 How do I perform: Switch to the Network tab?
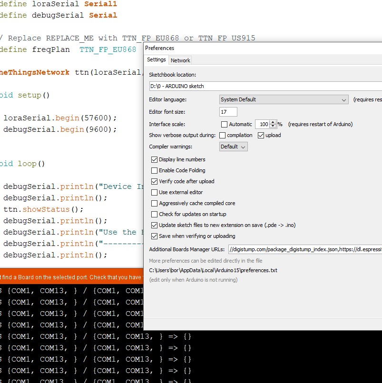[180, 60]
